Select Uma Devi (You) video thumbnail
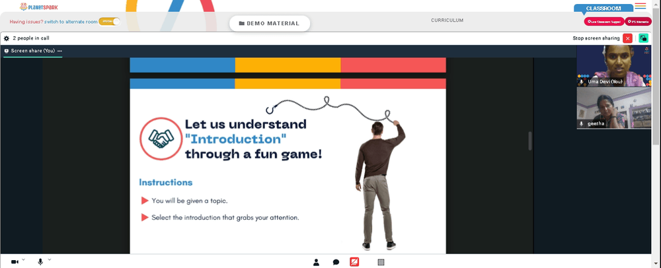 (x=614, y=66)
